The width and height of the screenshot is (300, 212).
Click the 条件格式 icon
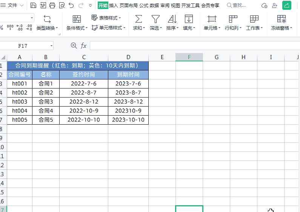point(77,19)
